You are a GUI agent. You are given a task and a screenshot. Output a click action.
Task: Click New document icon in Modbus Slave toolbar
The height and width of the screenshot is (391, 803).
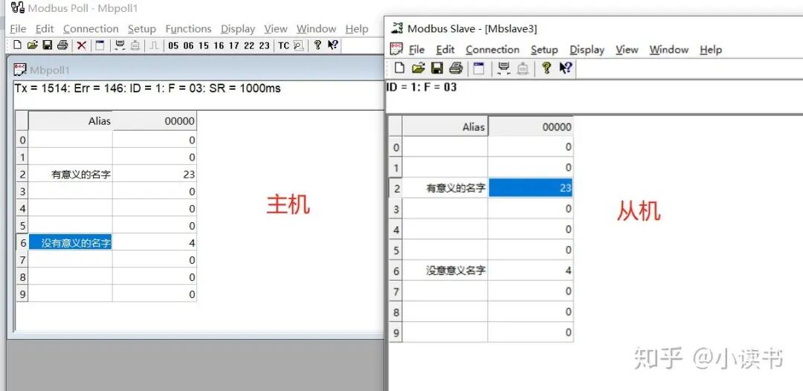399,68
